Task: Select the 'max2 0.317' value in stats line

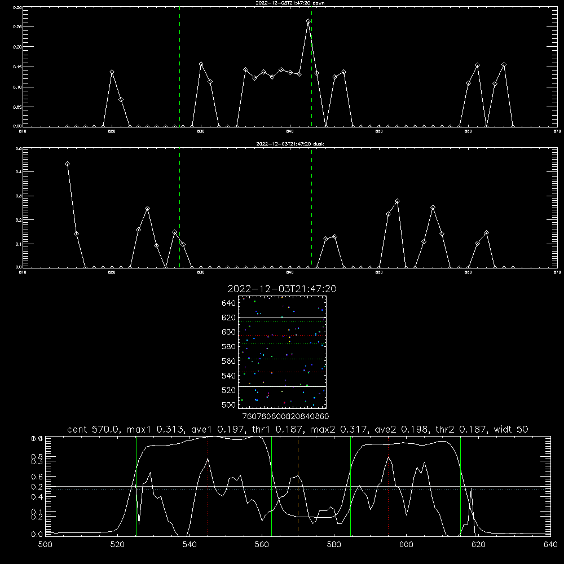Action: pos(339,429)
